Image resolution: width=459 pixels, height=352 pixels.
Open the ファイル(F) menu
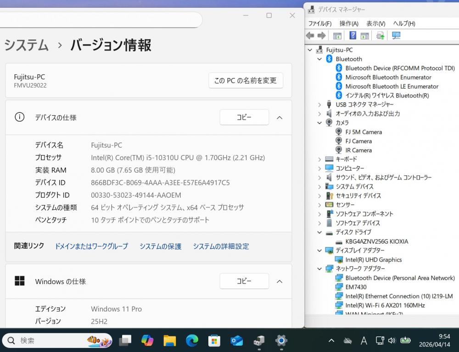(x=319, y=23)
